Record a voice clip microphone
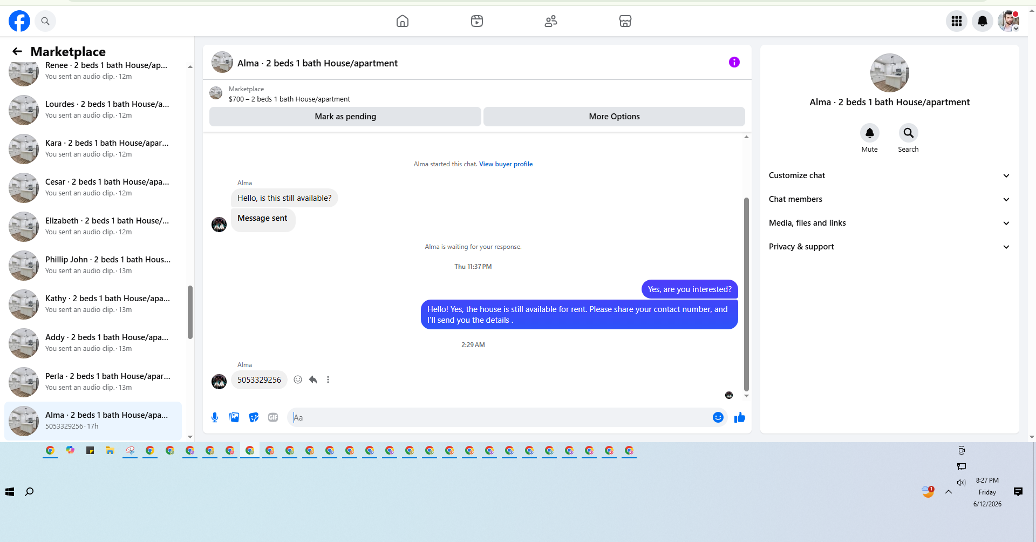The height and width of the screenshot is (542, 1036). click(x=215, y=417)
